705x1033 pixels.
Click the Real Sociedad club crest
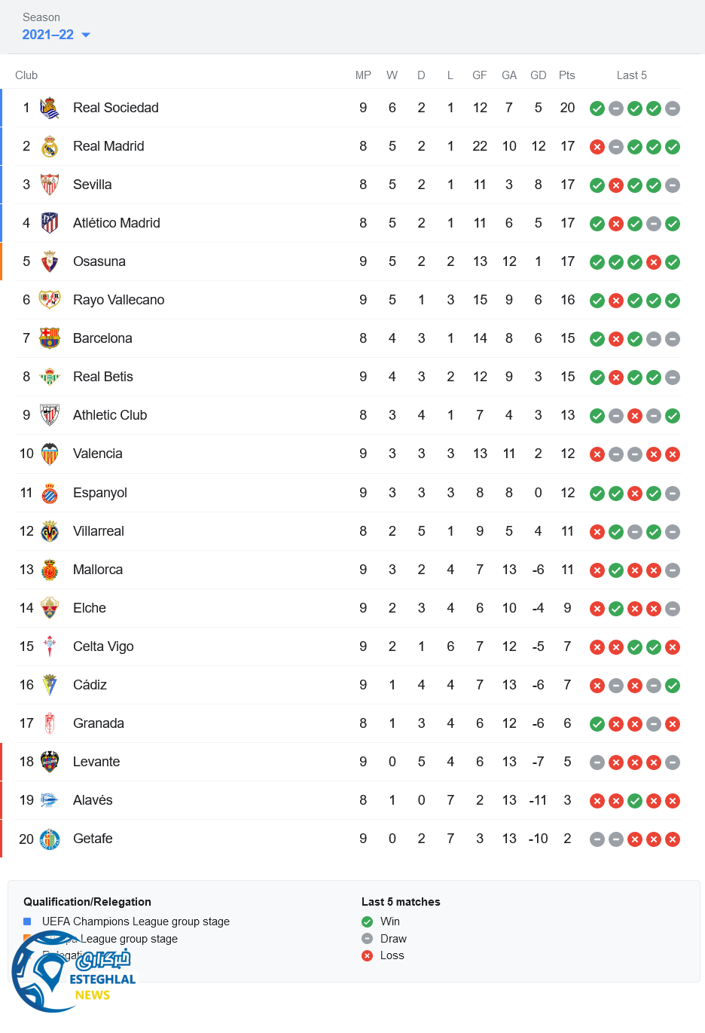pos(50,108)
